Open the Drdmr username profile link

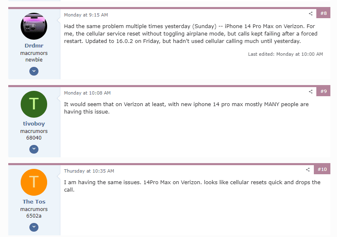[34, 45]
